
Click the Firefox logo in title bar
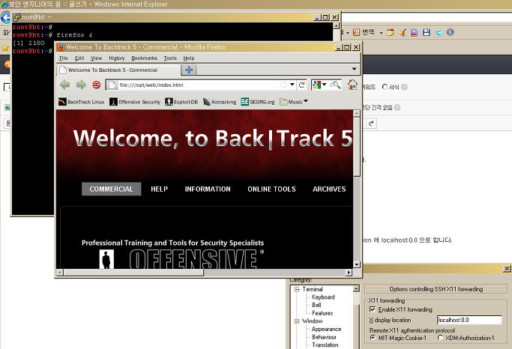pos(61,47)
